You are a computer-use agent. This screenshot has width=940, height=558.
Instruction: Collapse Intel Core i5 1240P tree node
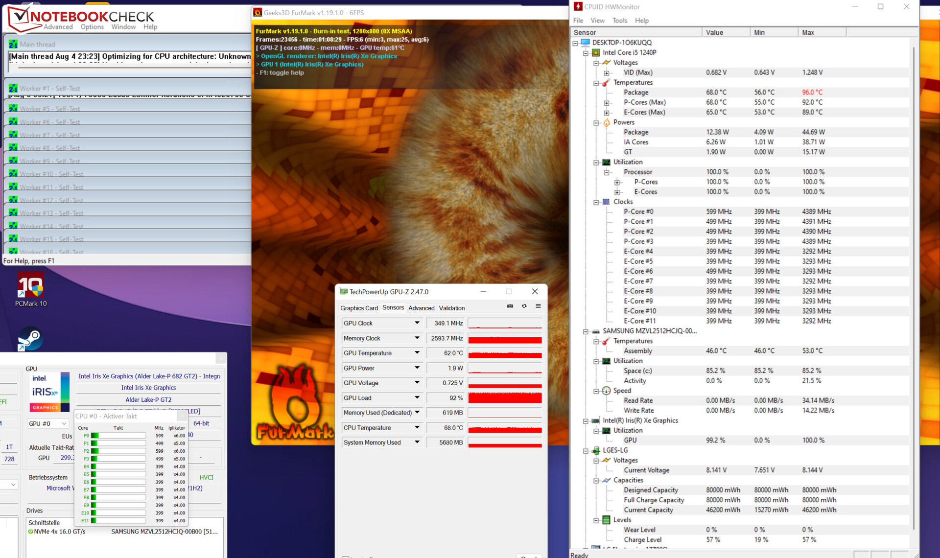586,53
